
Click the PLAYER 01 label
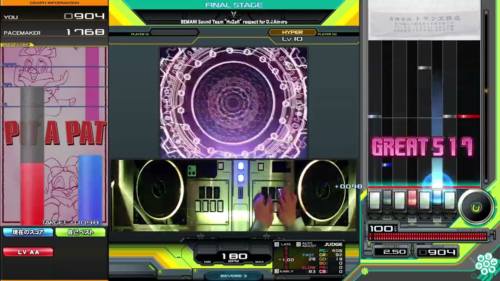pyautogui.click(x=140, y=34)
